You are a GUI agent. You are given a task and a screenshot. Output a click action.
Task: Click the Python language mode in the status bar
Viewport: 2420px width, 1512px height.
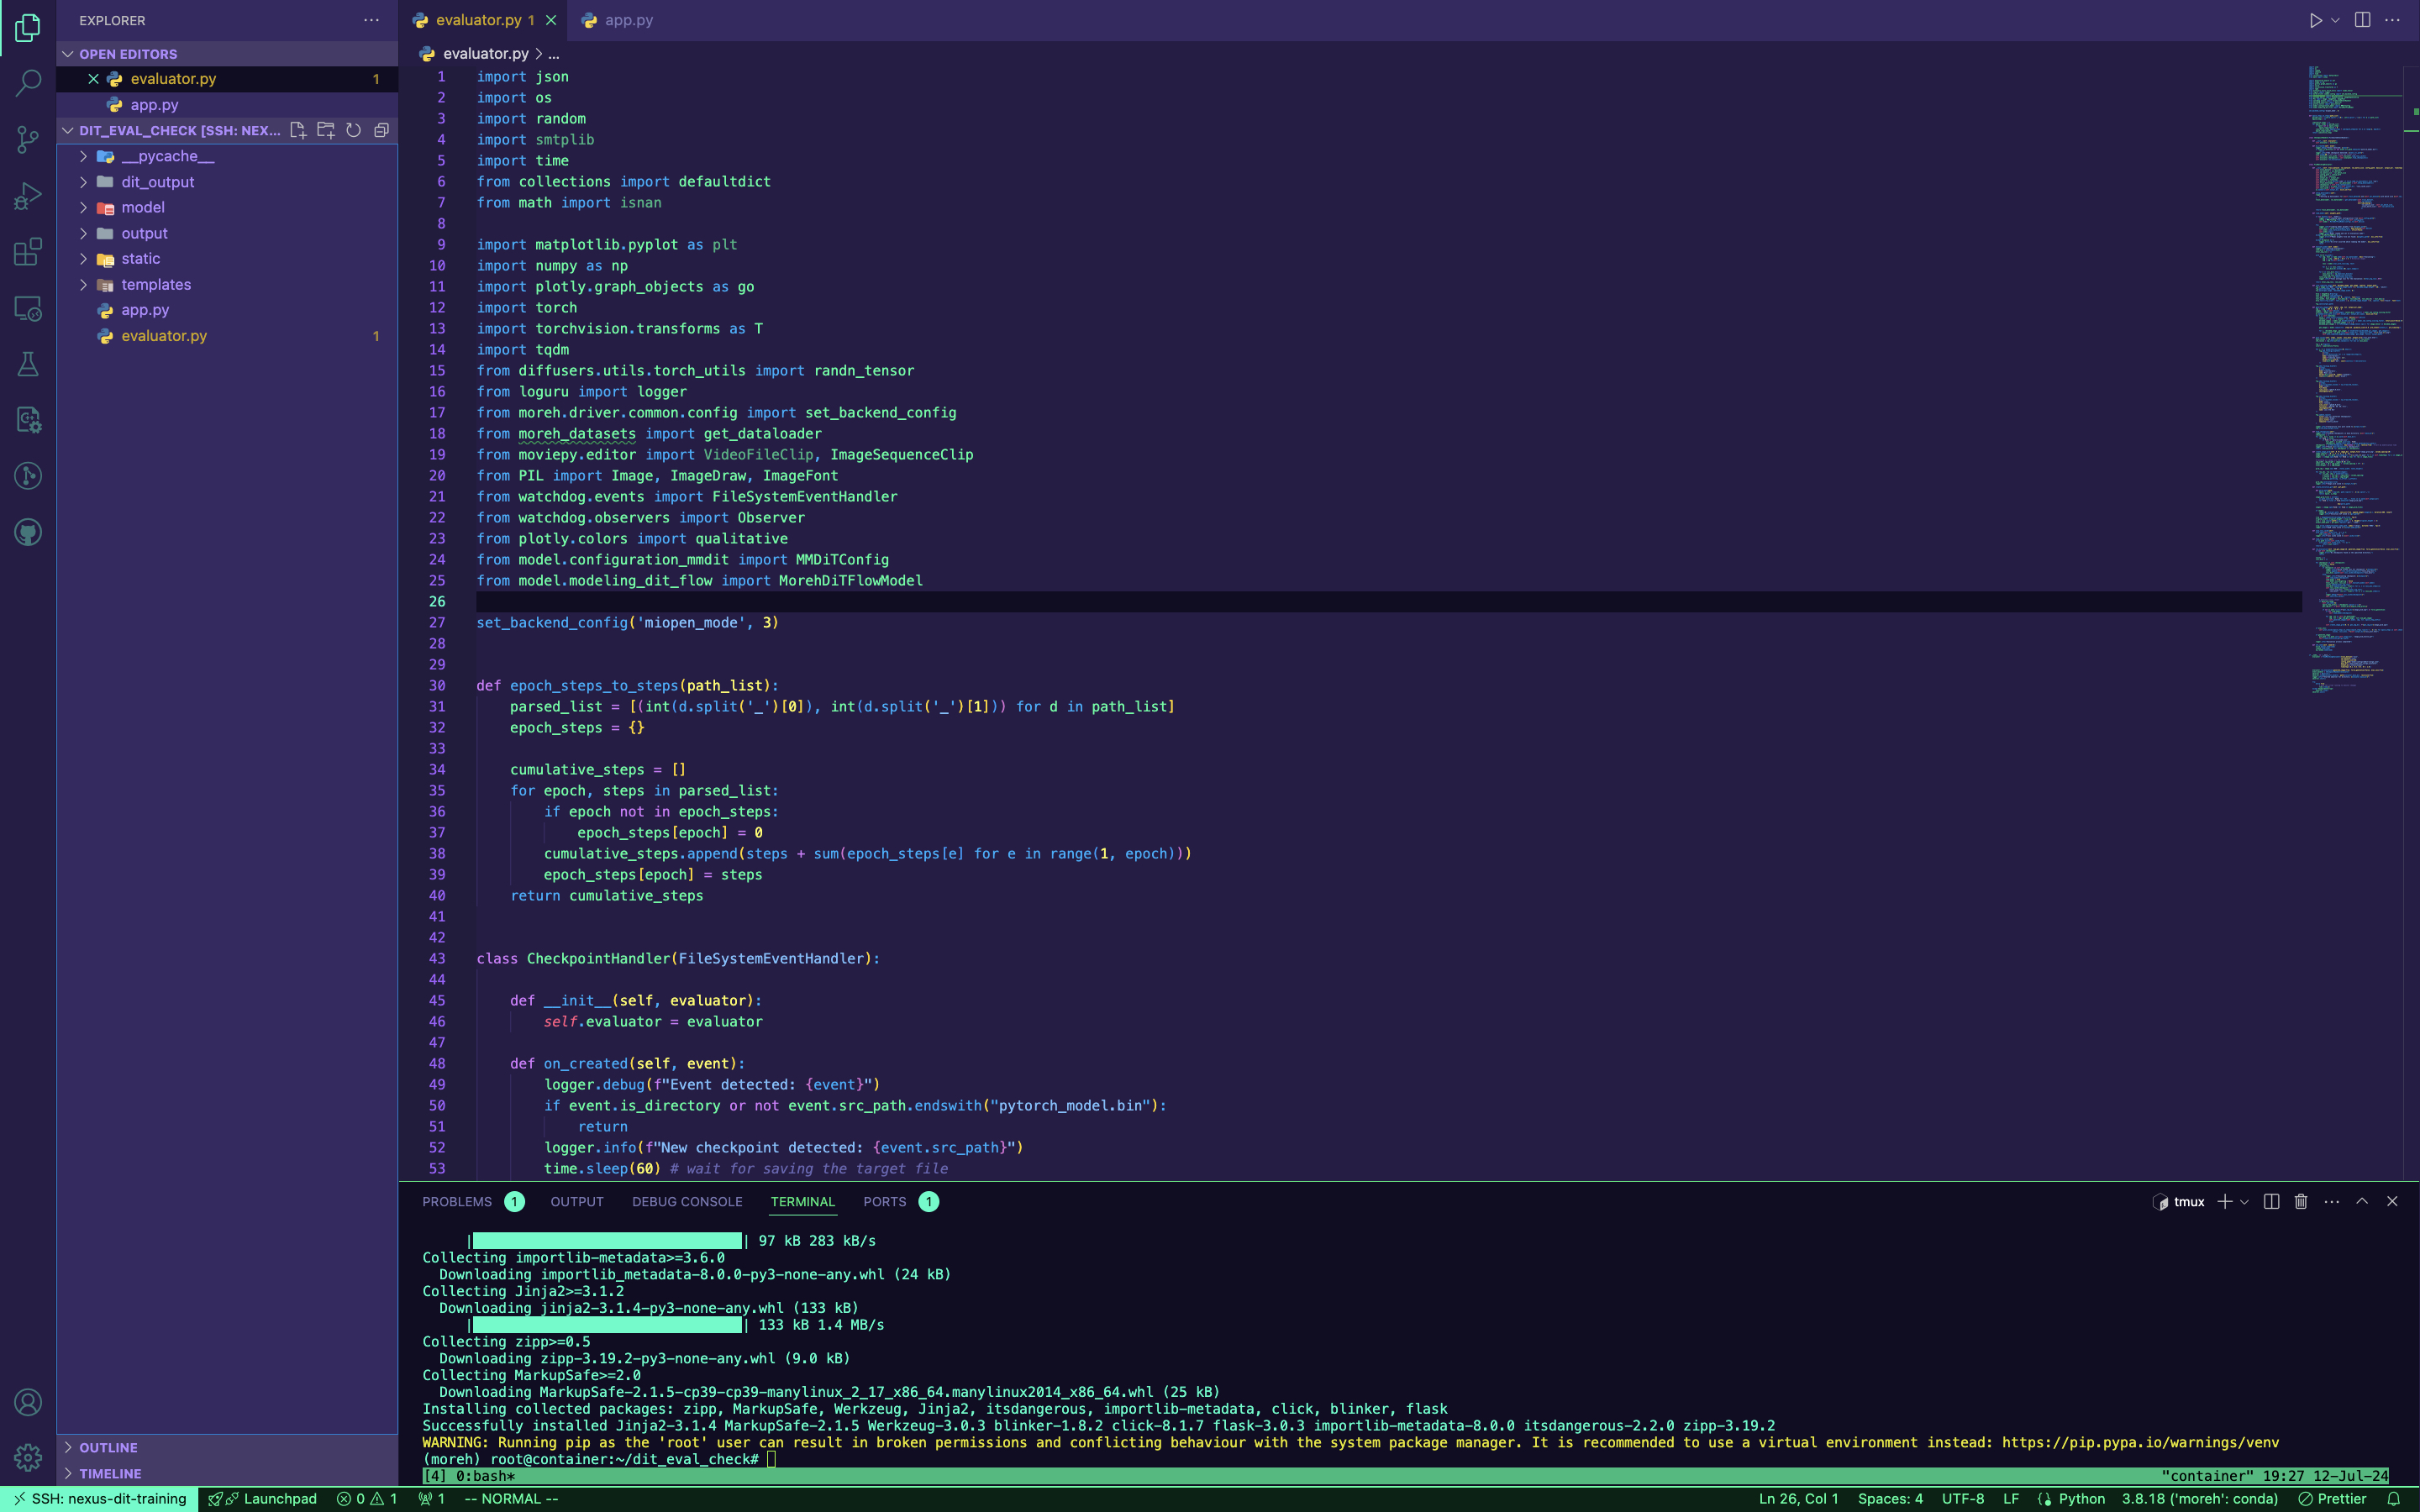[x=2081, y=1498]
